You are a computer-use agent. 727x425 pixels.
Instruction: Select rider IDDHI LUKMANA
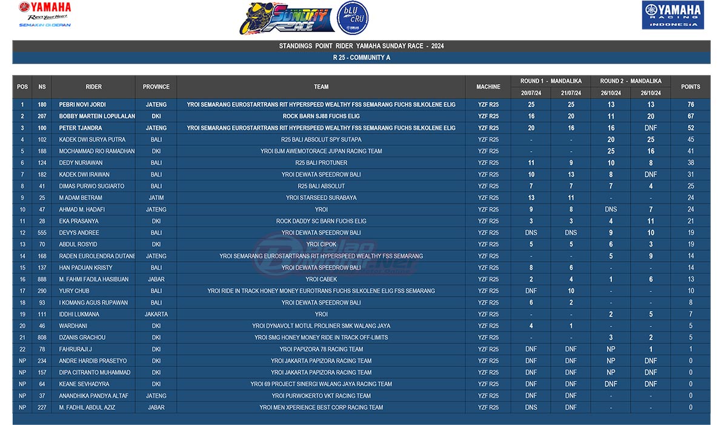79,314
